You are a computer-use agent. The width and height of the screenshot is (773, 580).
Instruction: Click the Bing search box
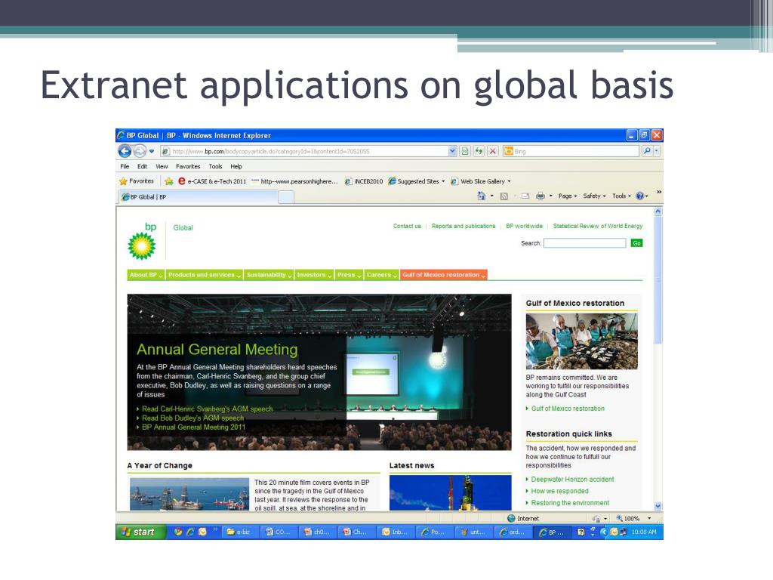[571, 151]
